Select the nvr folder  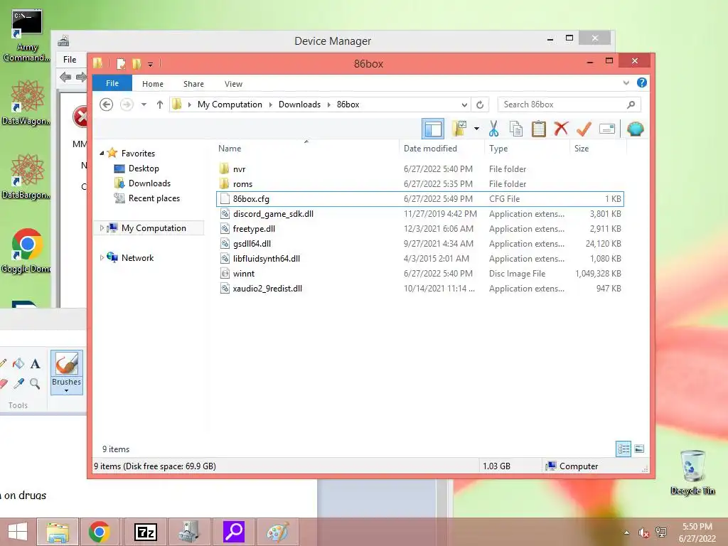coord(419,169)
